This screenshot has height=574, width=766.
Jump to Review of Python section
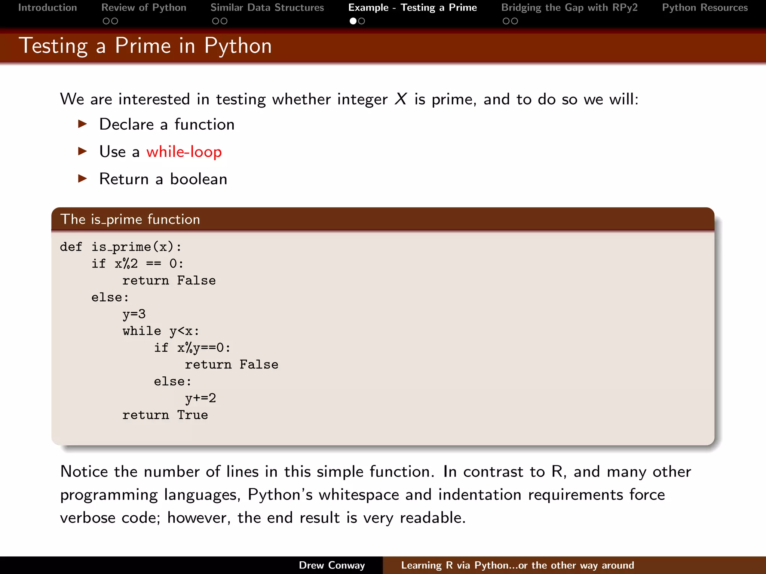[144, 8]
